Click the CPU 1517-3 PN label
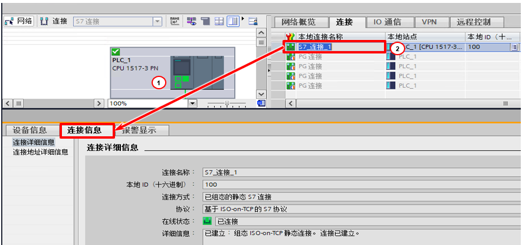The width and height of the screenshot is (522, 245). pyautogui.click(x=136, y=68)
